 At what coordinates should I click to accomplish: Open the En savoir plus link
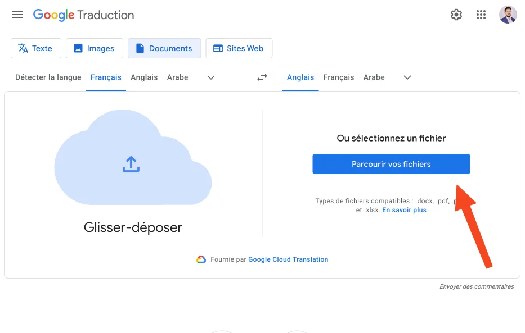(x=404, y=210)
